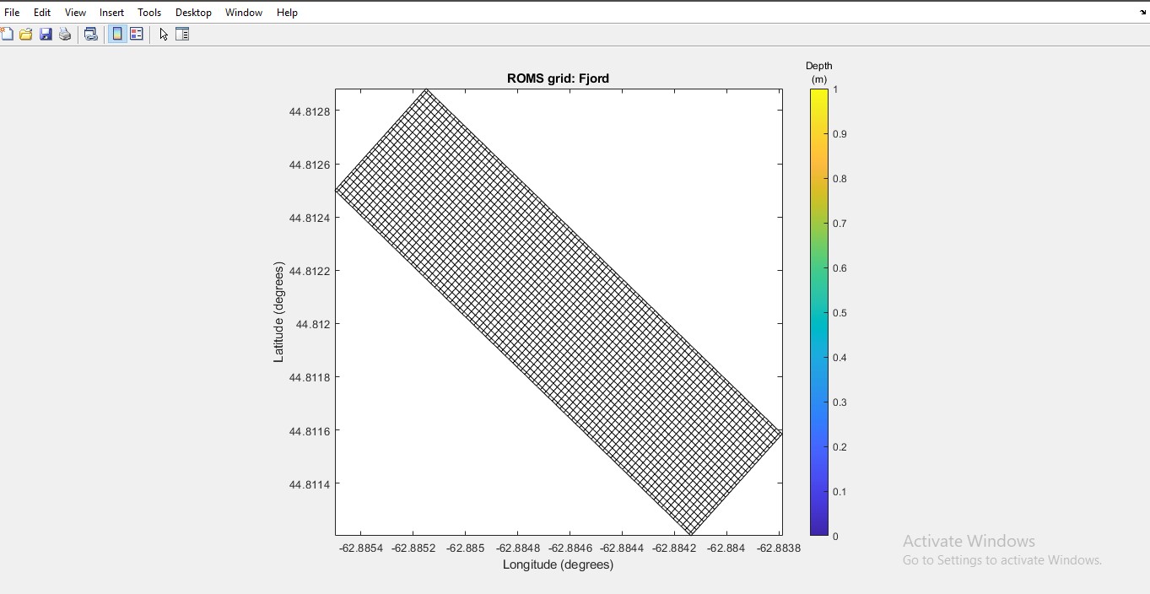Toggle the Link Plot tool

91,35
